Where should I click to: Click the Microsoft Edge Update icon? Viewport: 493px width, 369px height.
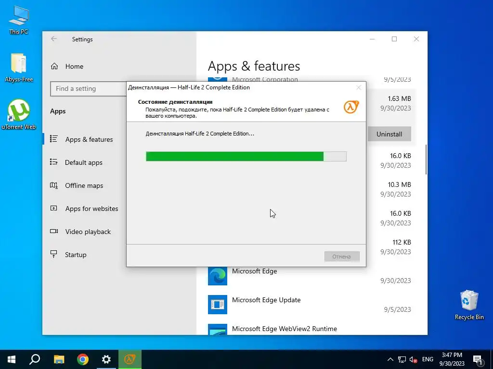(x=218, y=305)
